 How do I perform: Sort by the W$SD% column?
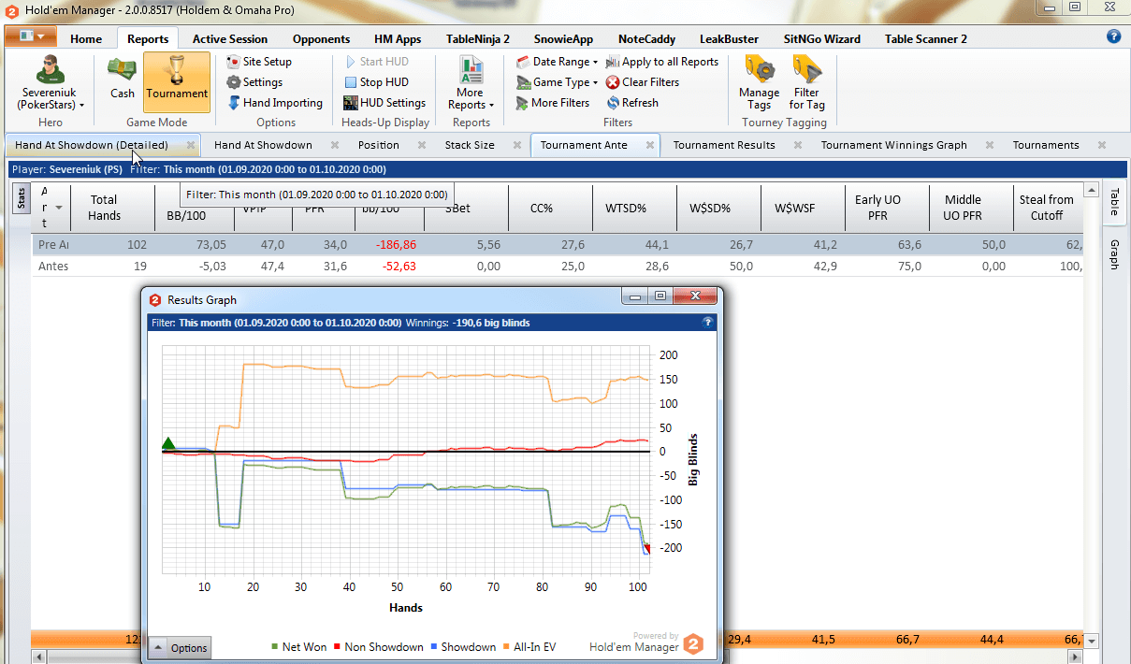tap(718, 207)
